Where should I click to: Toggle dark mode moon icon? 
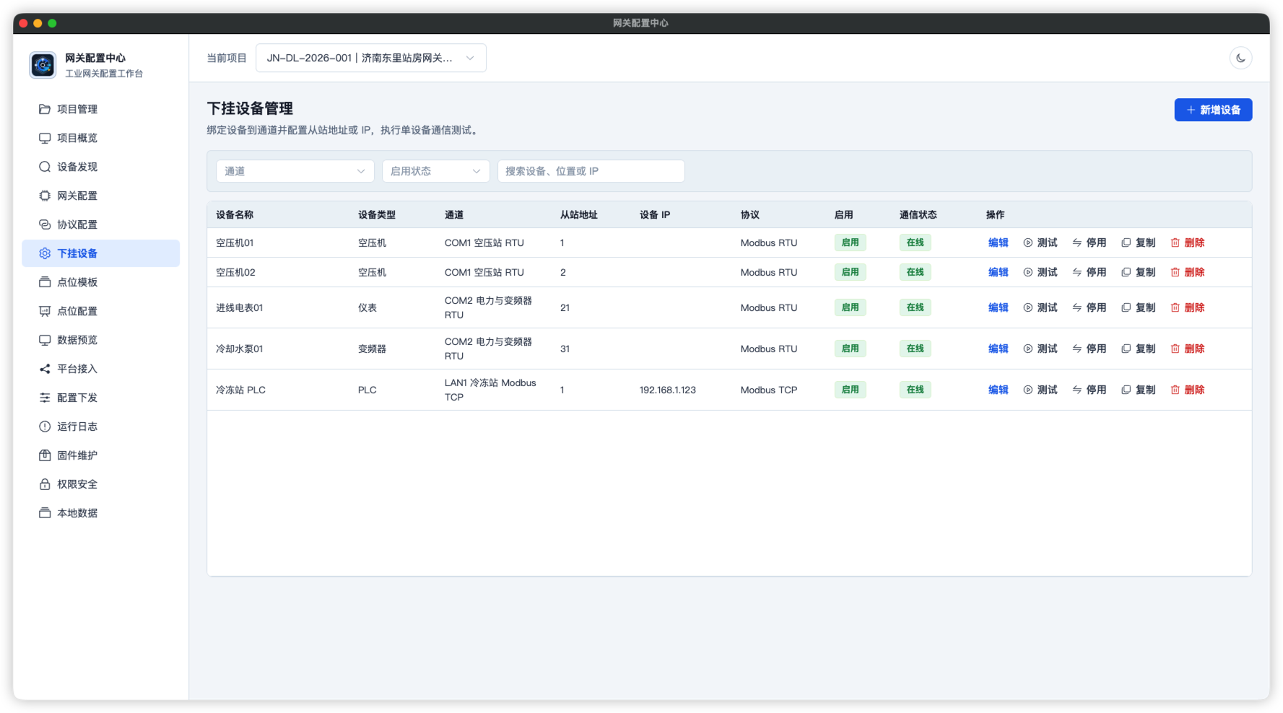(x=1240, y=58)
